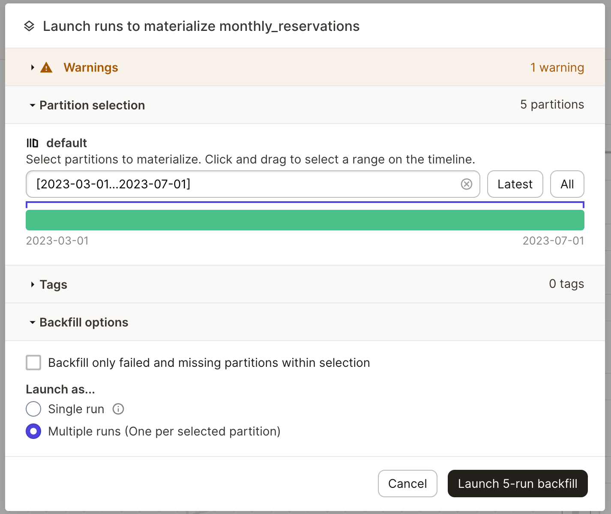The image size is (611, 514).
Task: Click the 0 tags count text
Action: pyautogui.click(x=566, y=284)
